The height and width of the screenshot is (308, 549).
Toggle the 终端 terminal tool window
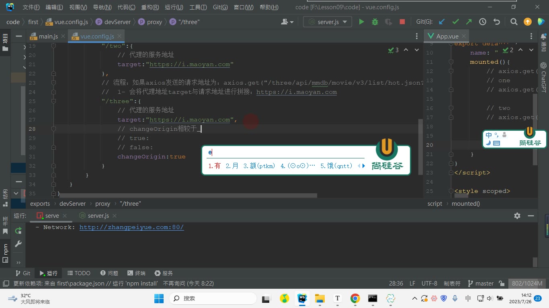136,273
